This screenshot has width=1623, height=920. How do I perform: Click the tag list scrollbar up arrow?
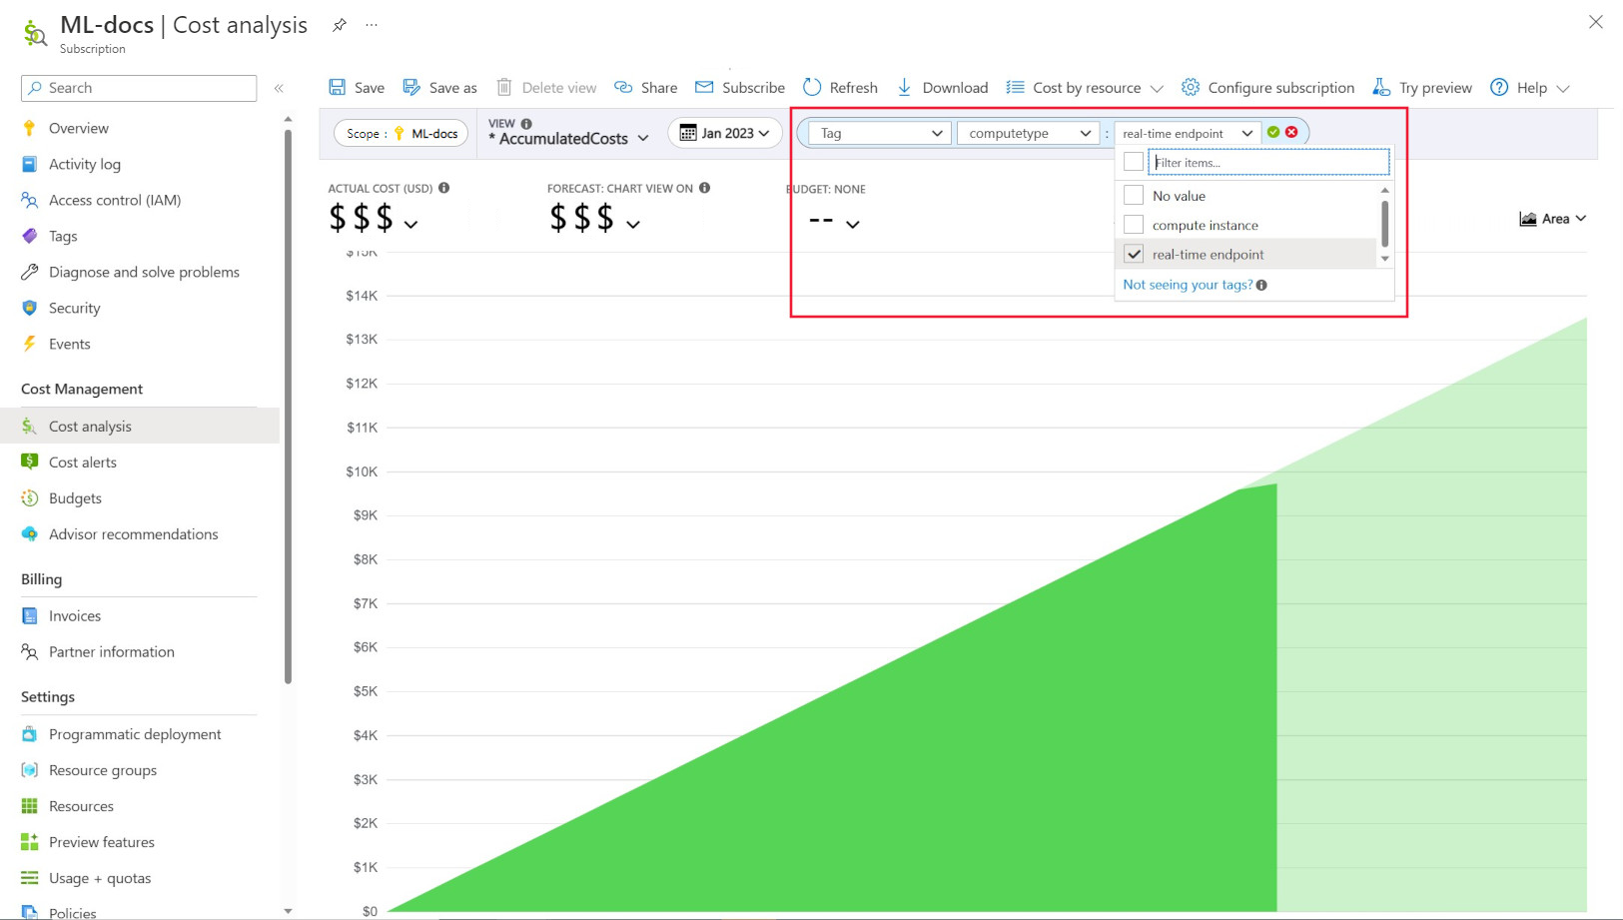pyautogui.click(x=1384, y=190)
